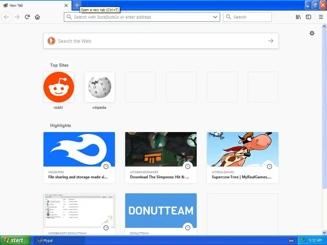The height and width of the screenshot is (245, 327).
Task: Select Mypal in the taskbar
Action: tap(59, 241)
